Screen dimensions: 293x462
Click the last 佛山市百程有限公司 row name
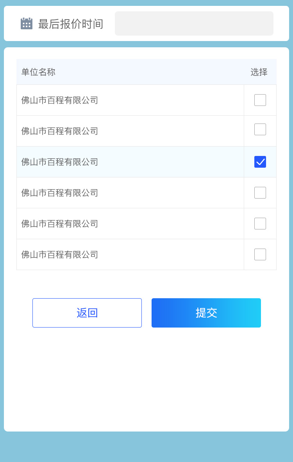click(x=60, y=255)
